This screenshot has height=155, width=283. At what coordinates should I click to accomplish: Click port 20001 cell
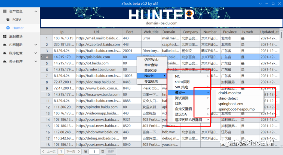tap(132, 51)
